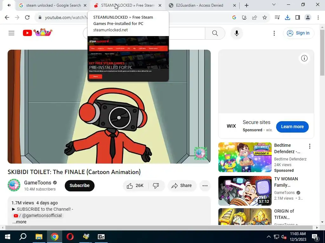This screenshot has height=243, width=325.
Task: Bookmark this page with star icon
Action: coord(265,18)
